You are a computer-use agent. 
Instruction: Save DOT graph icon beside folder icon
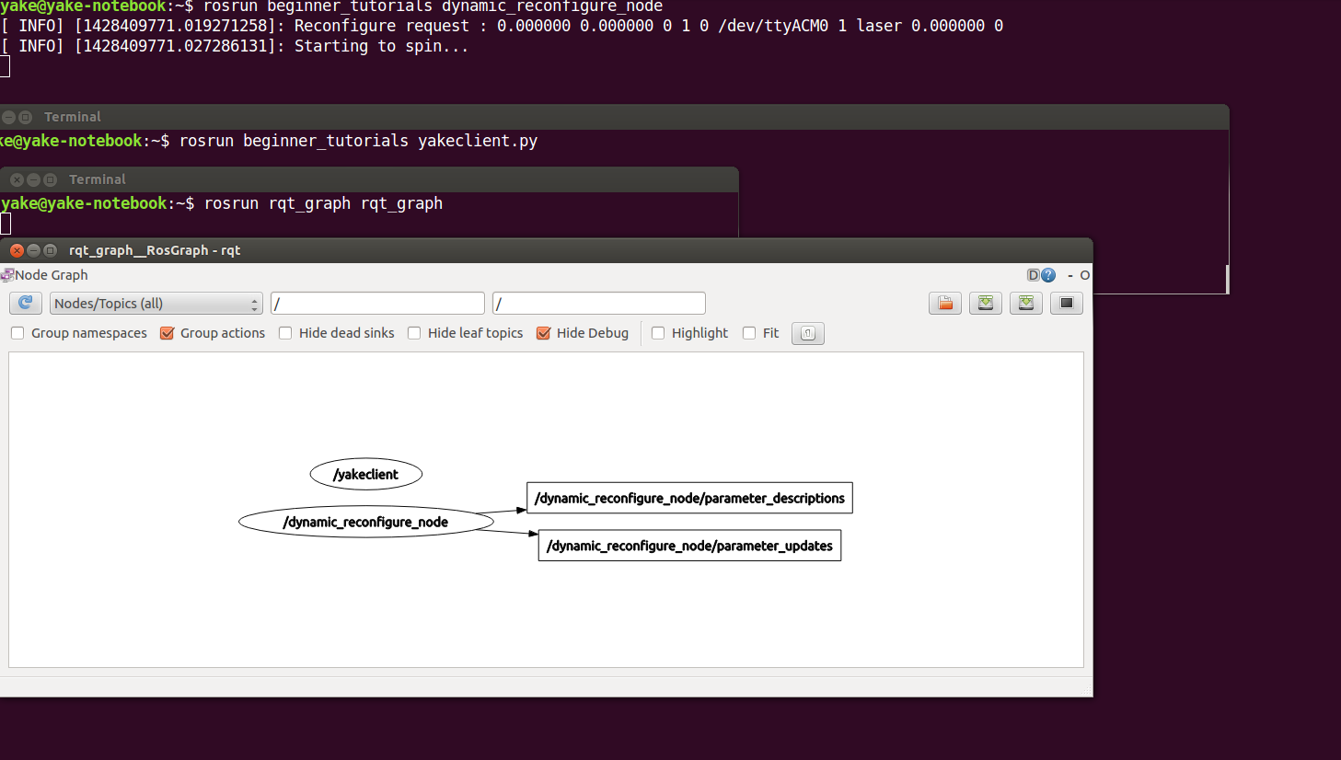[x=986, y=303]
